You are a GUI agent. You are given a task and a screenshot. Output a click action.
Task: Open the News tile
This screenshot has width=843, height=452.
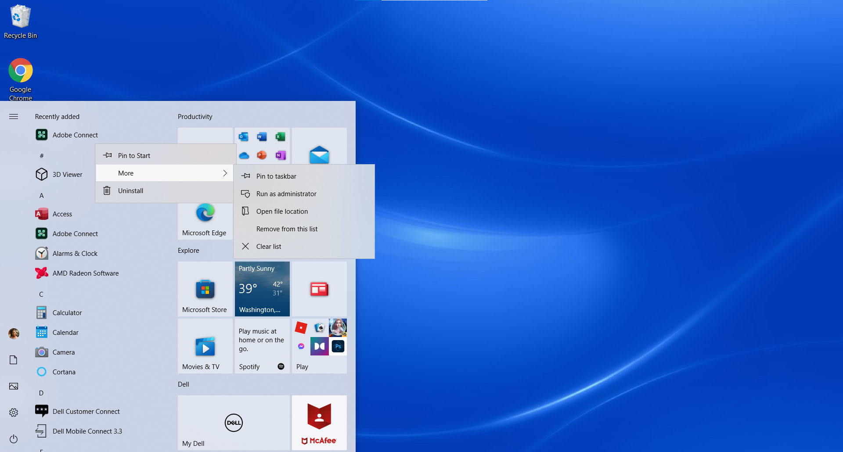pyautogui.click(x=319, y=289)
